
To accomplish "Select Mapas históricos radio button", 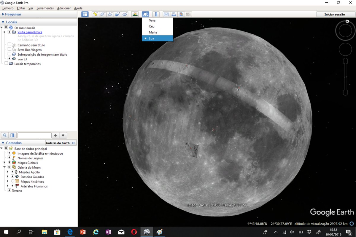I will pyautogui.click(x=12, y=181).
